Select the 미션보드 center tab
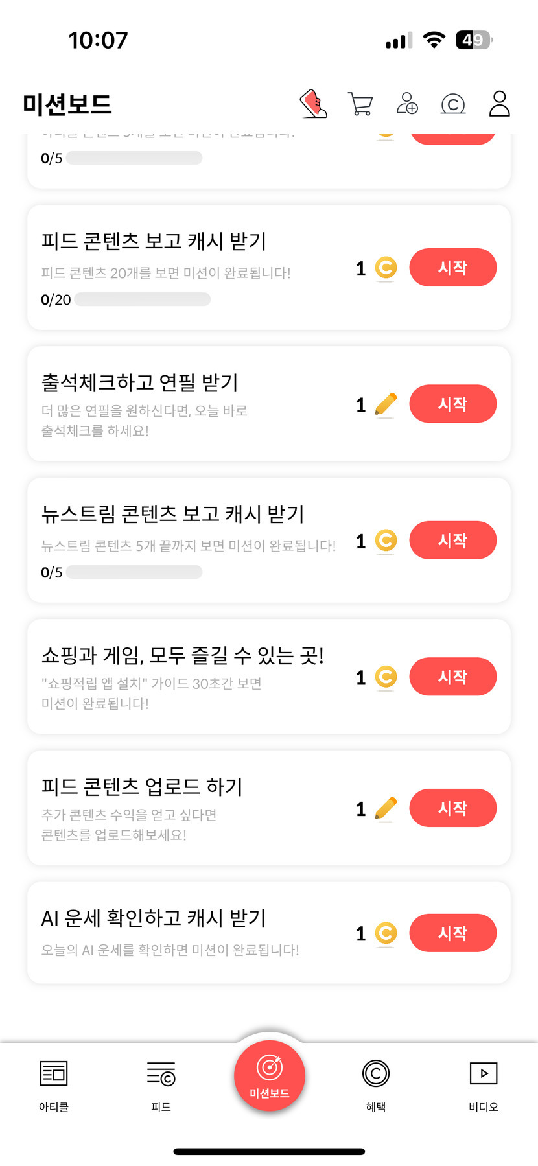538x1166 pixels. point(269,1076)
